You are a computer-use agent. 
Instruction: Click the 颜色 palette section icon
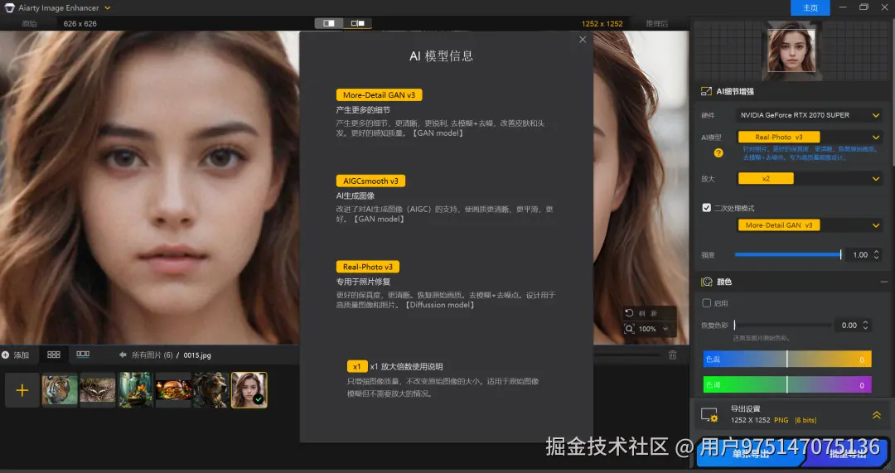pos(707,282)
